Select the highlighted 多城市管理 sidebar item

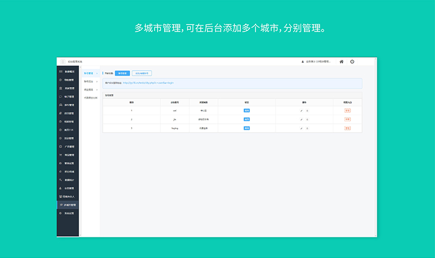(x=67, y=205)
